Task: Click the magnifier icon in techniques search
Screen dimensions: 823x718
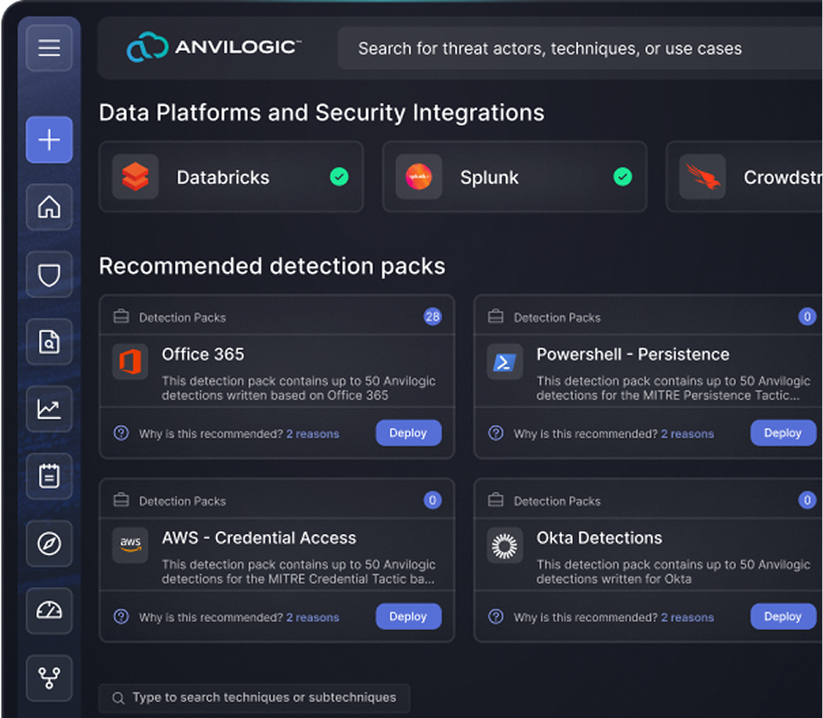Action: point(119,698)
